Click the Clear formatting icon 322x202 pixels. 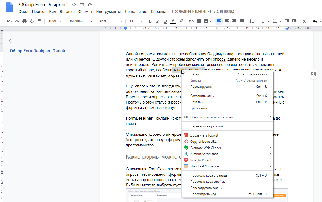[x=304, y=21]
